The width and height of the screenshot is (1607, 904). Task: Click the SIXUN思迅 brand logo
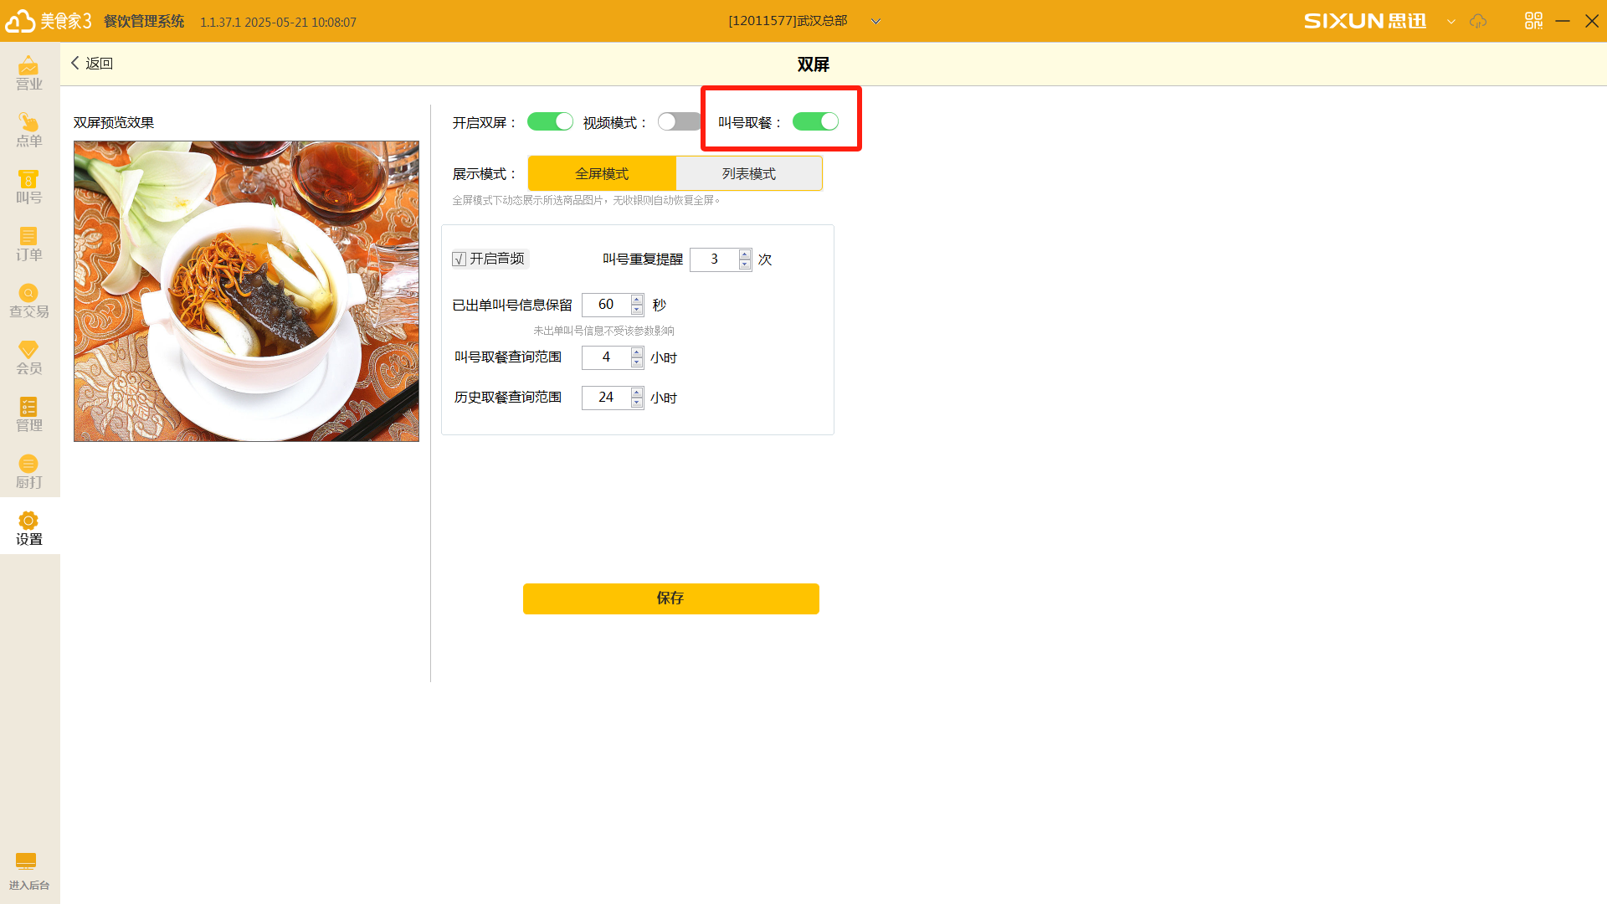1365,21
